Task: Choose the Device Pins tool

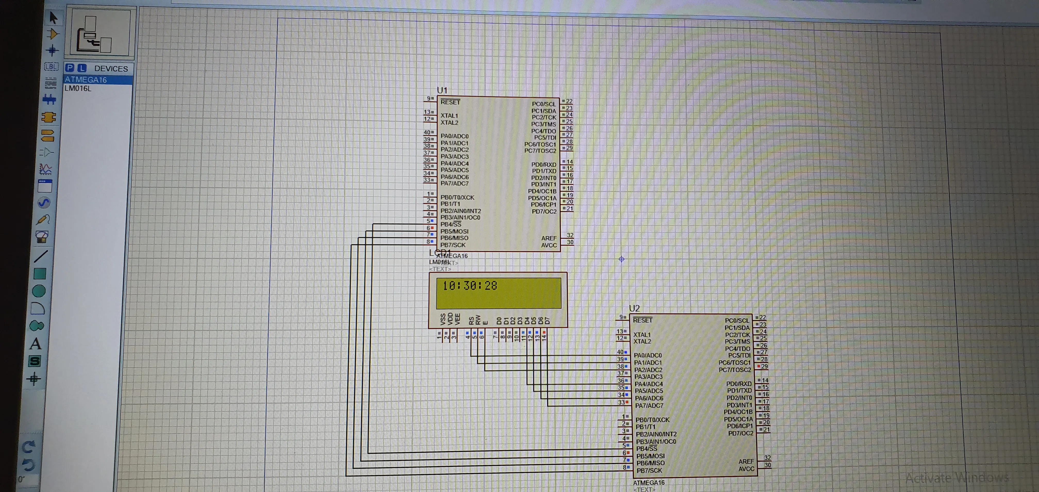Action: point(46,152)
